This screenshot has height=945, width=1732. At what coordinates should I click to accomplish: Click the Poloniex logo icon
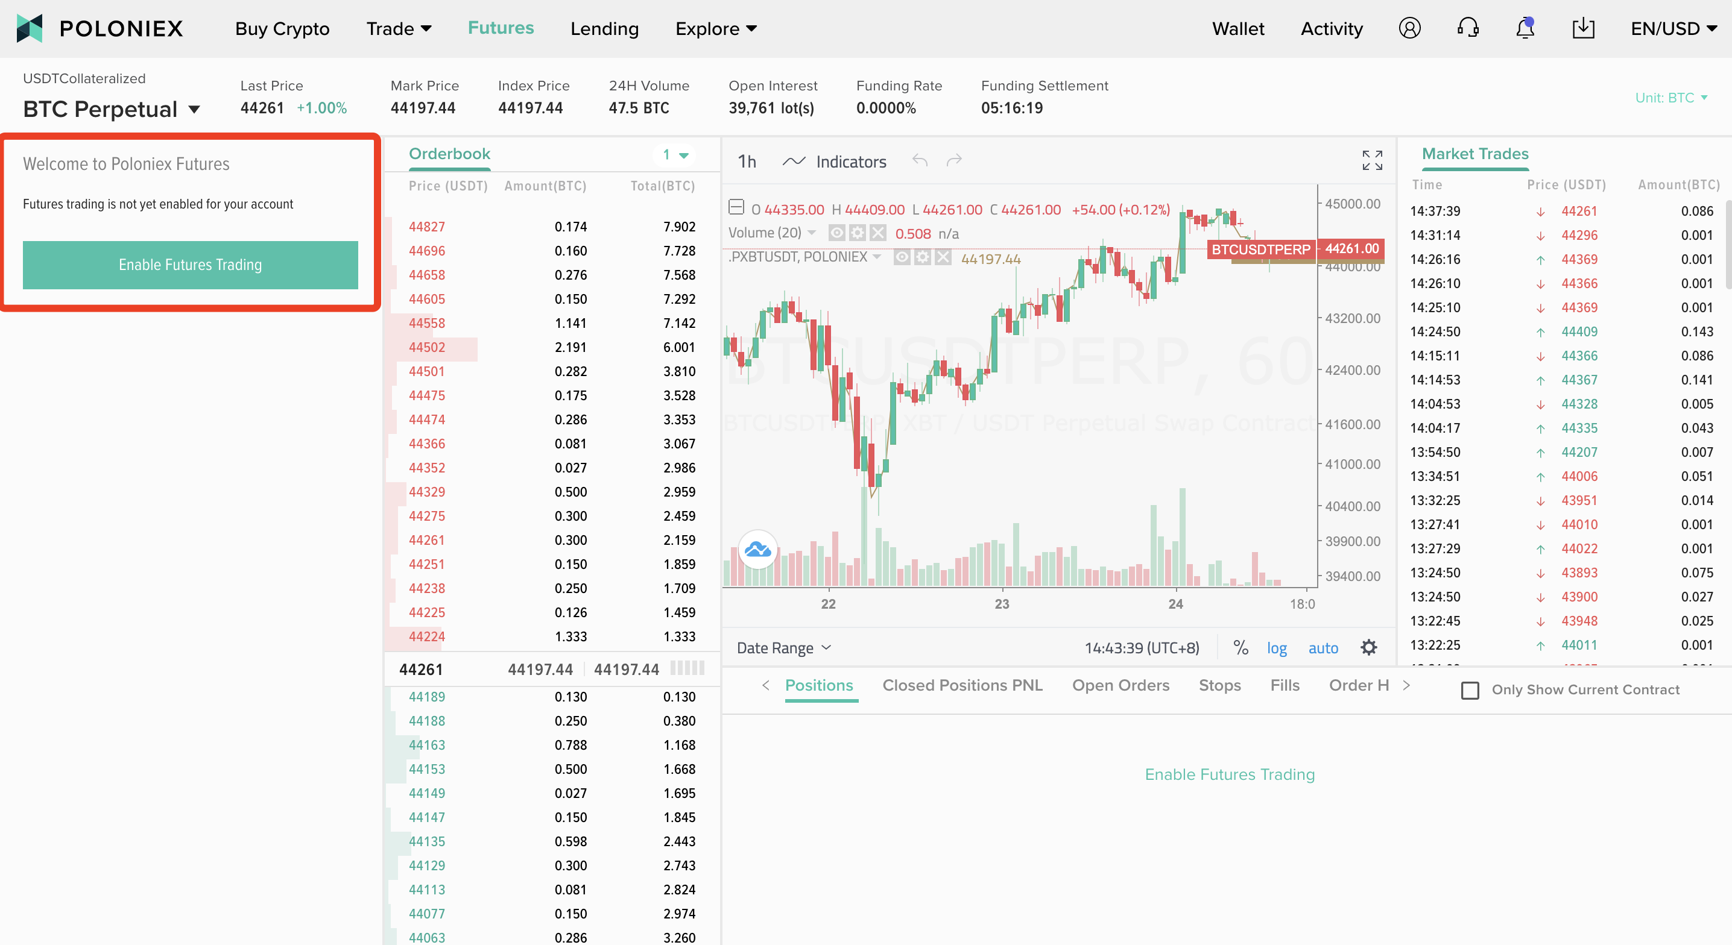30,28
